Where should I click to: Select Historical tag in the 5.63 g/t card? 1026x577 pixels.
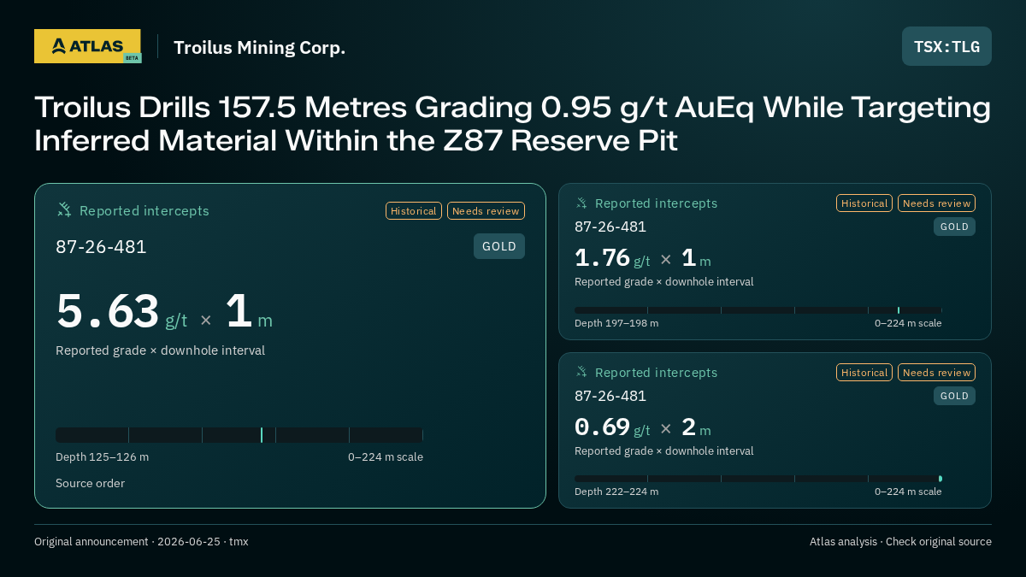coord(414,211)
